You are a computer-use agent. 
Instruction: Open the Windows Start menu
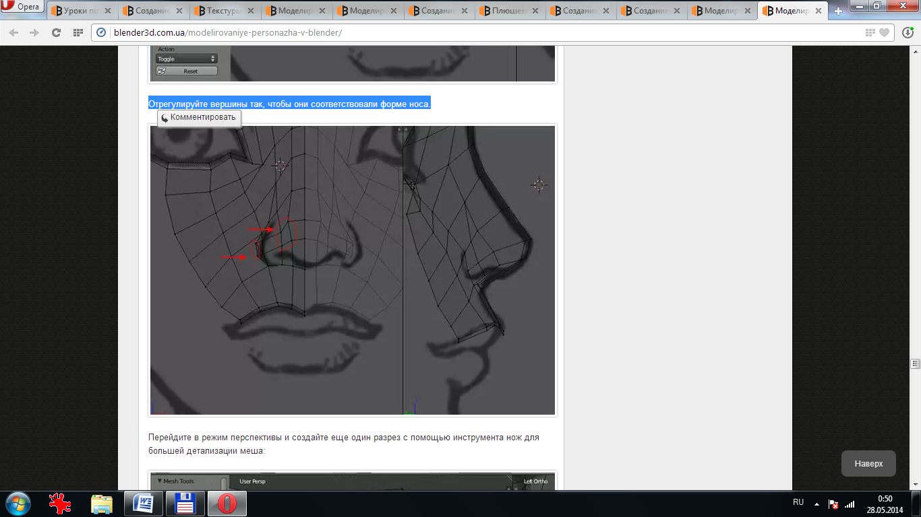coord(18,504)
